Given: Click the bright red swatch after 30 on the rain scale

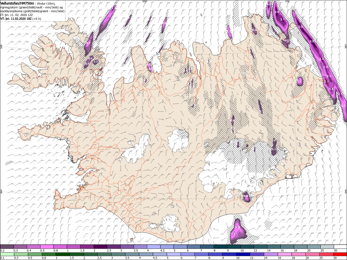Looking at the screenshot, I should [340, 254].
